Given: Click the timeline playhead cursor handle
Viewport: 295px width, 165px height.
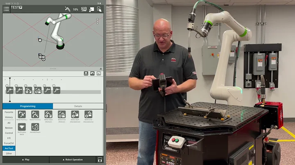Looking at the screenshot, I should tap(10, 78).
